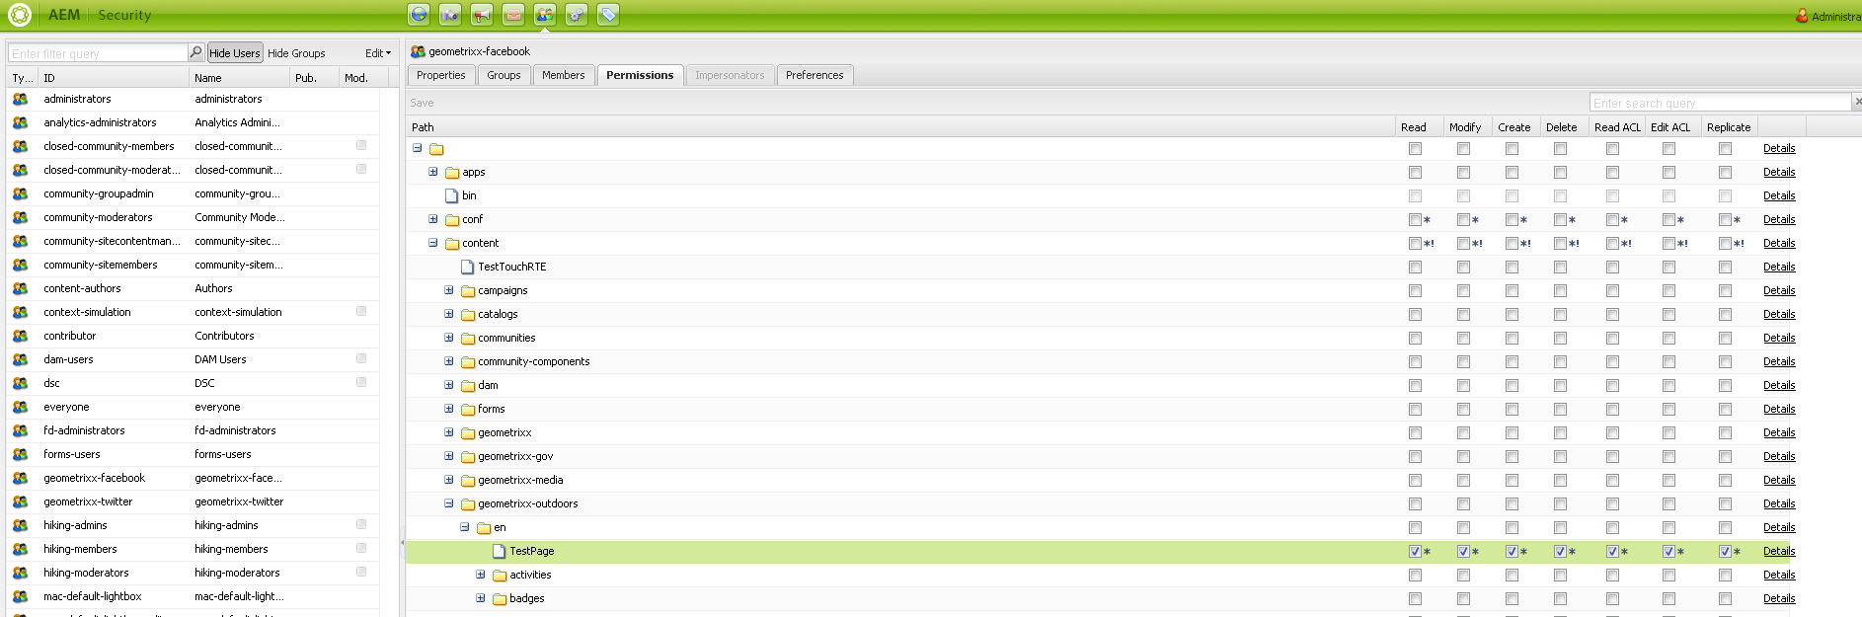
Task: Click the badges folder icon
Action: pyautogui.click(x=500, y=599)
